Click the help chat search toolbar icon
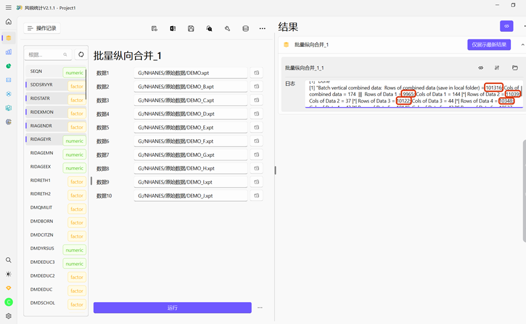This screenshot has height=324, width=526. pyautogui.click(x=209, y=29)
